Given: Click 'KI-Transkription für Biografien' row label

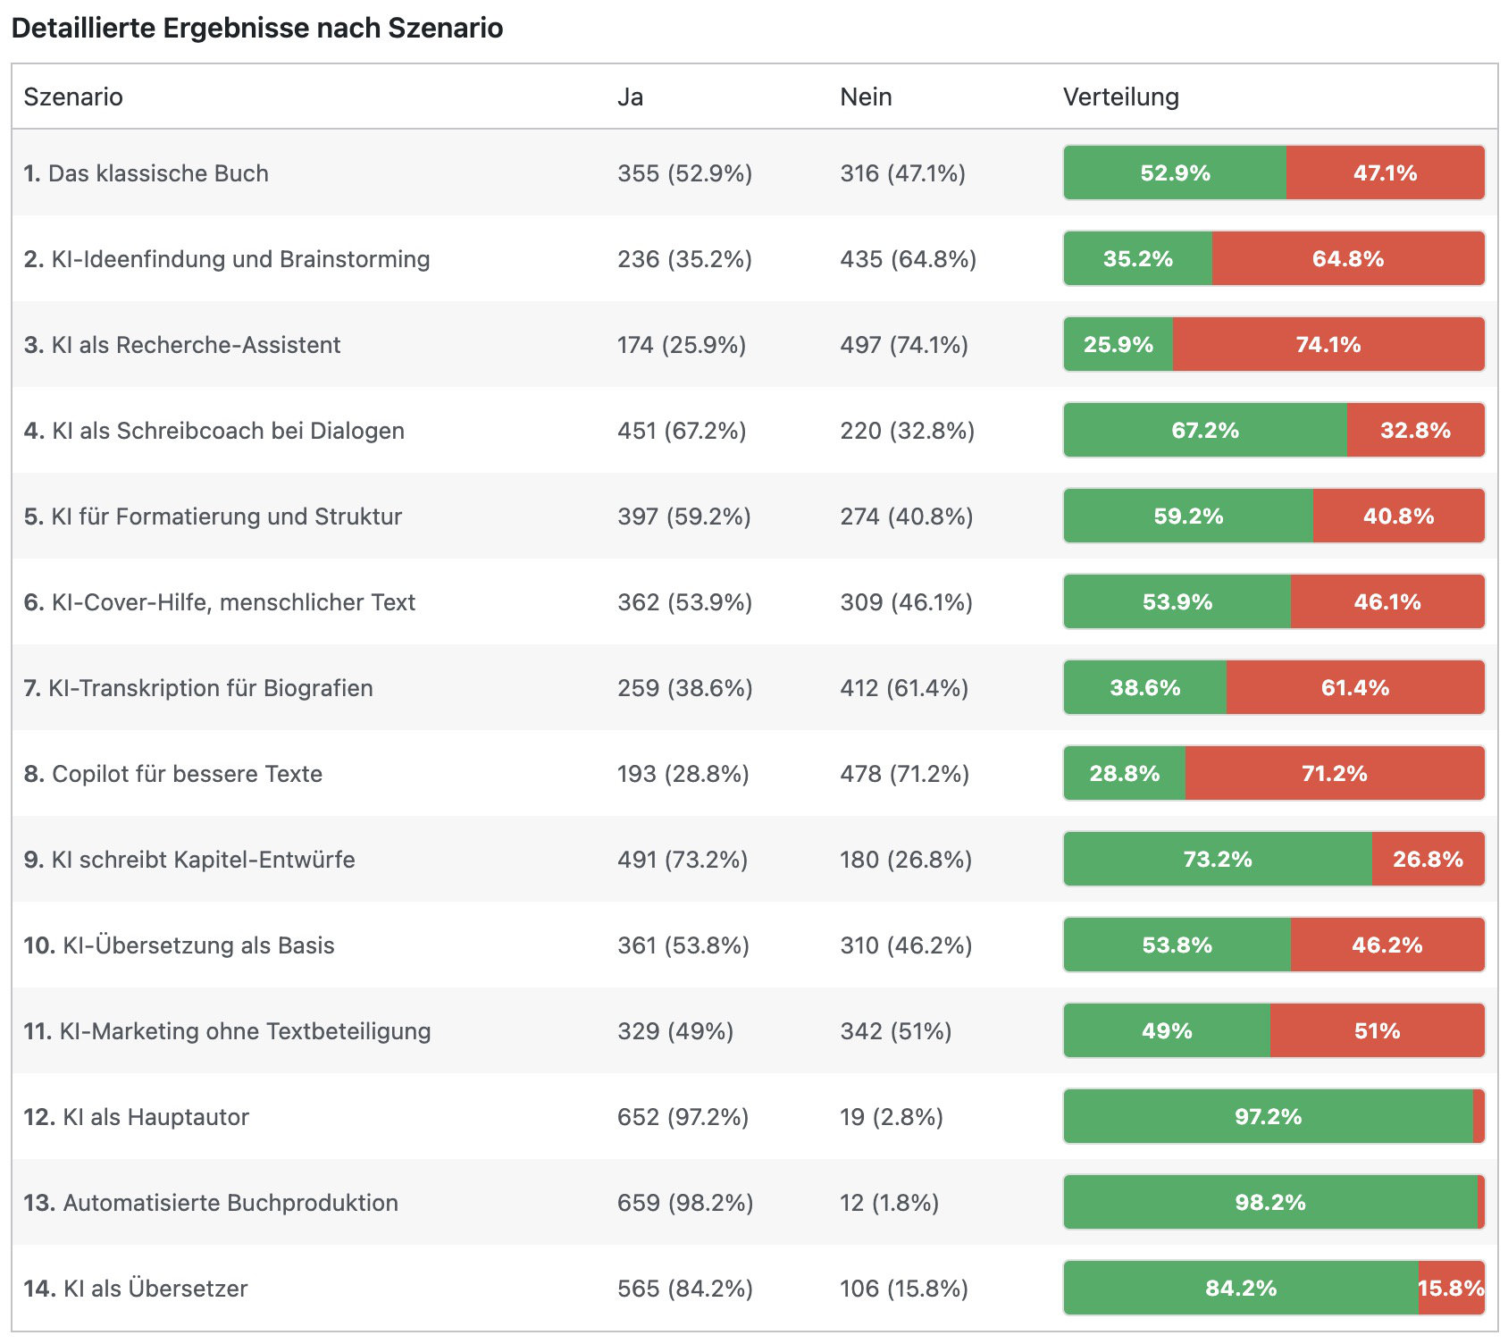Looking at the screenshot, I should tap(198, 688).
